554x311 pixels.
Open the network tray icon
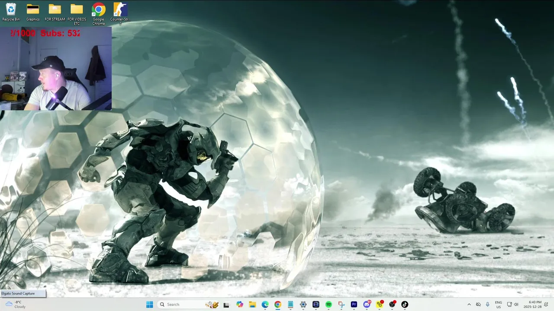pos(509,305)
